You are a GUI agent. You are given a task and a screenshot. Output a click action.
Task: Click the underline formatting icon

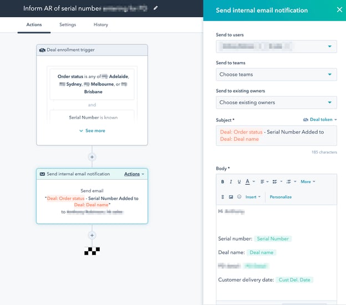pos(239,182)
